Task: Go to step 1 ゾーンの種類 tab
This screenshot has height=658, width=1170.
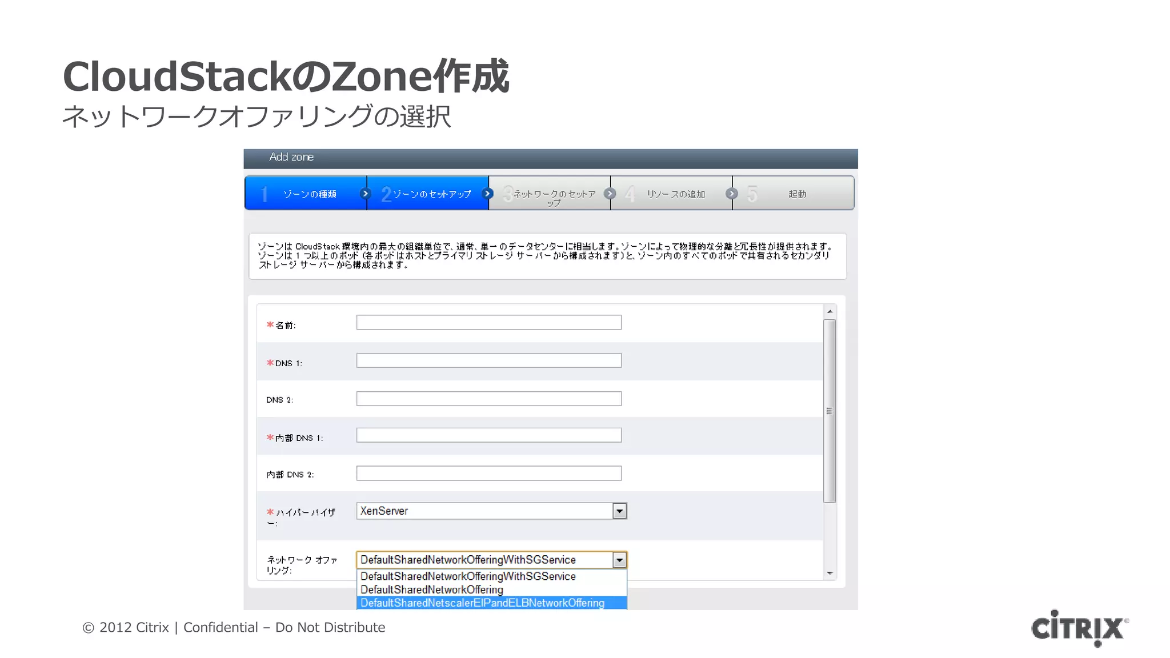Action: tap(306, 194)
